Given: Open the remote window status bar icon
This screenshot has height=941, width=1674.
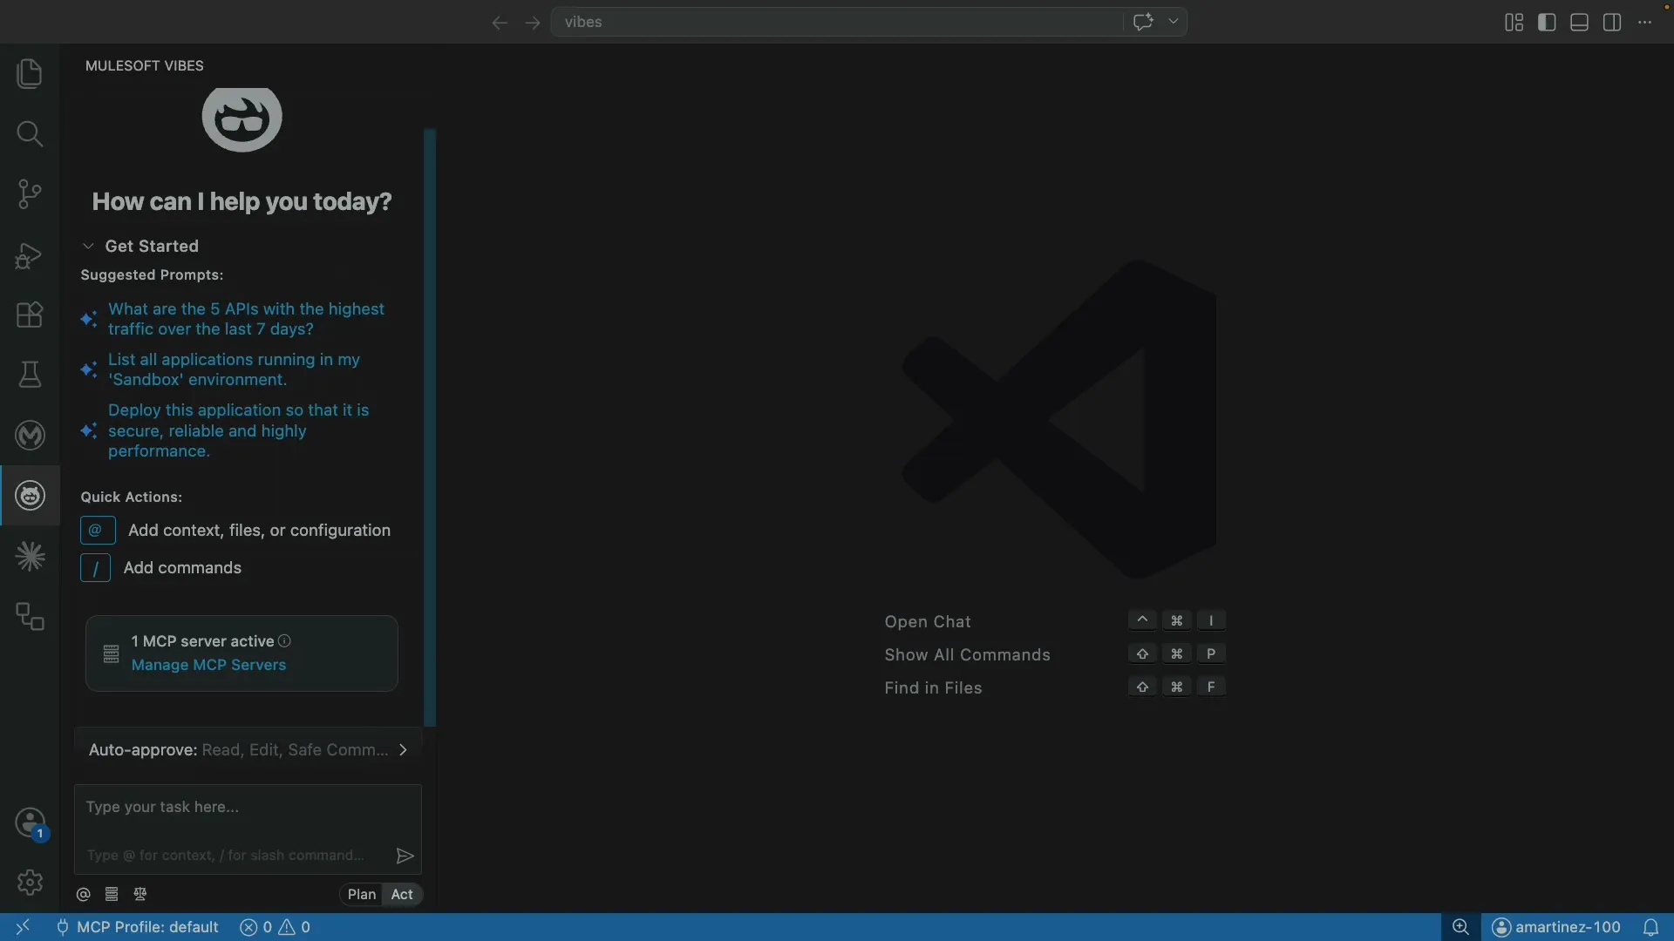Looking at the screenshot, I should pyautogui.click(x=23, y=927).
